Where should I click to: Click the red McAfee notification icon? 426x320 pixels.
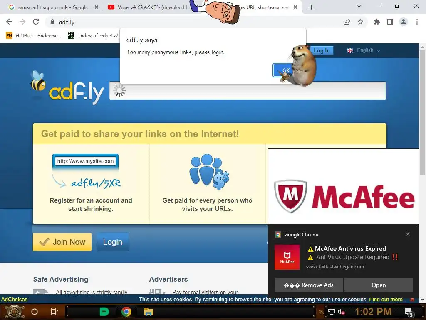[287, 257]
